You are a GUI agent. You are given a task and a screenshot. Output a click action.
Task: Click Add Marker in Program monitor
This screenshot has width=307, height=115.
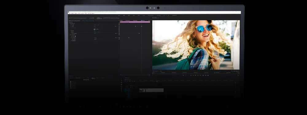point(183,75)
